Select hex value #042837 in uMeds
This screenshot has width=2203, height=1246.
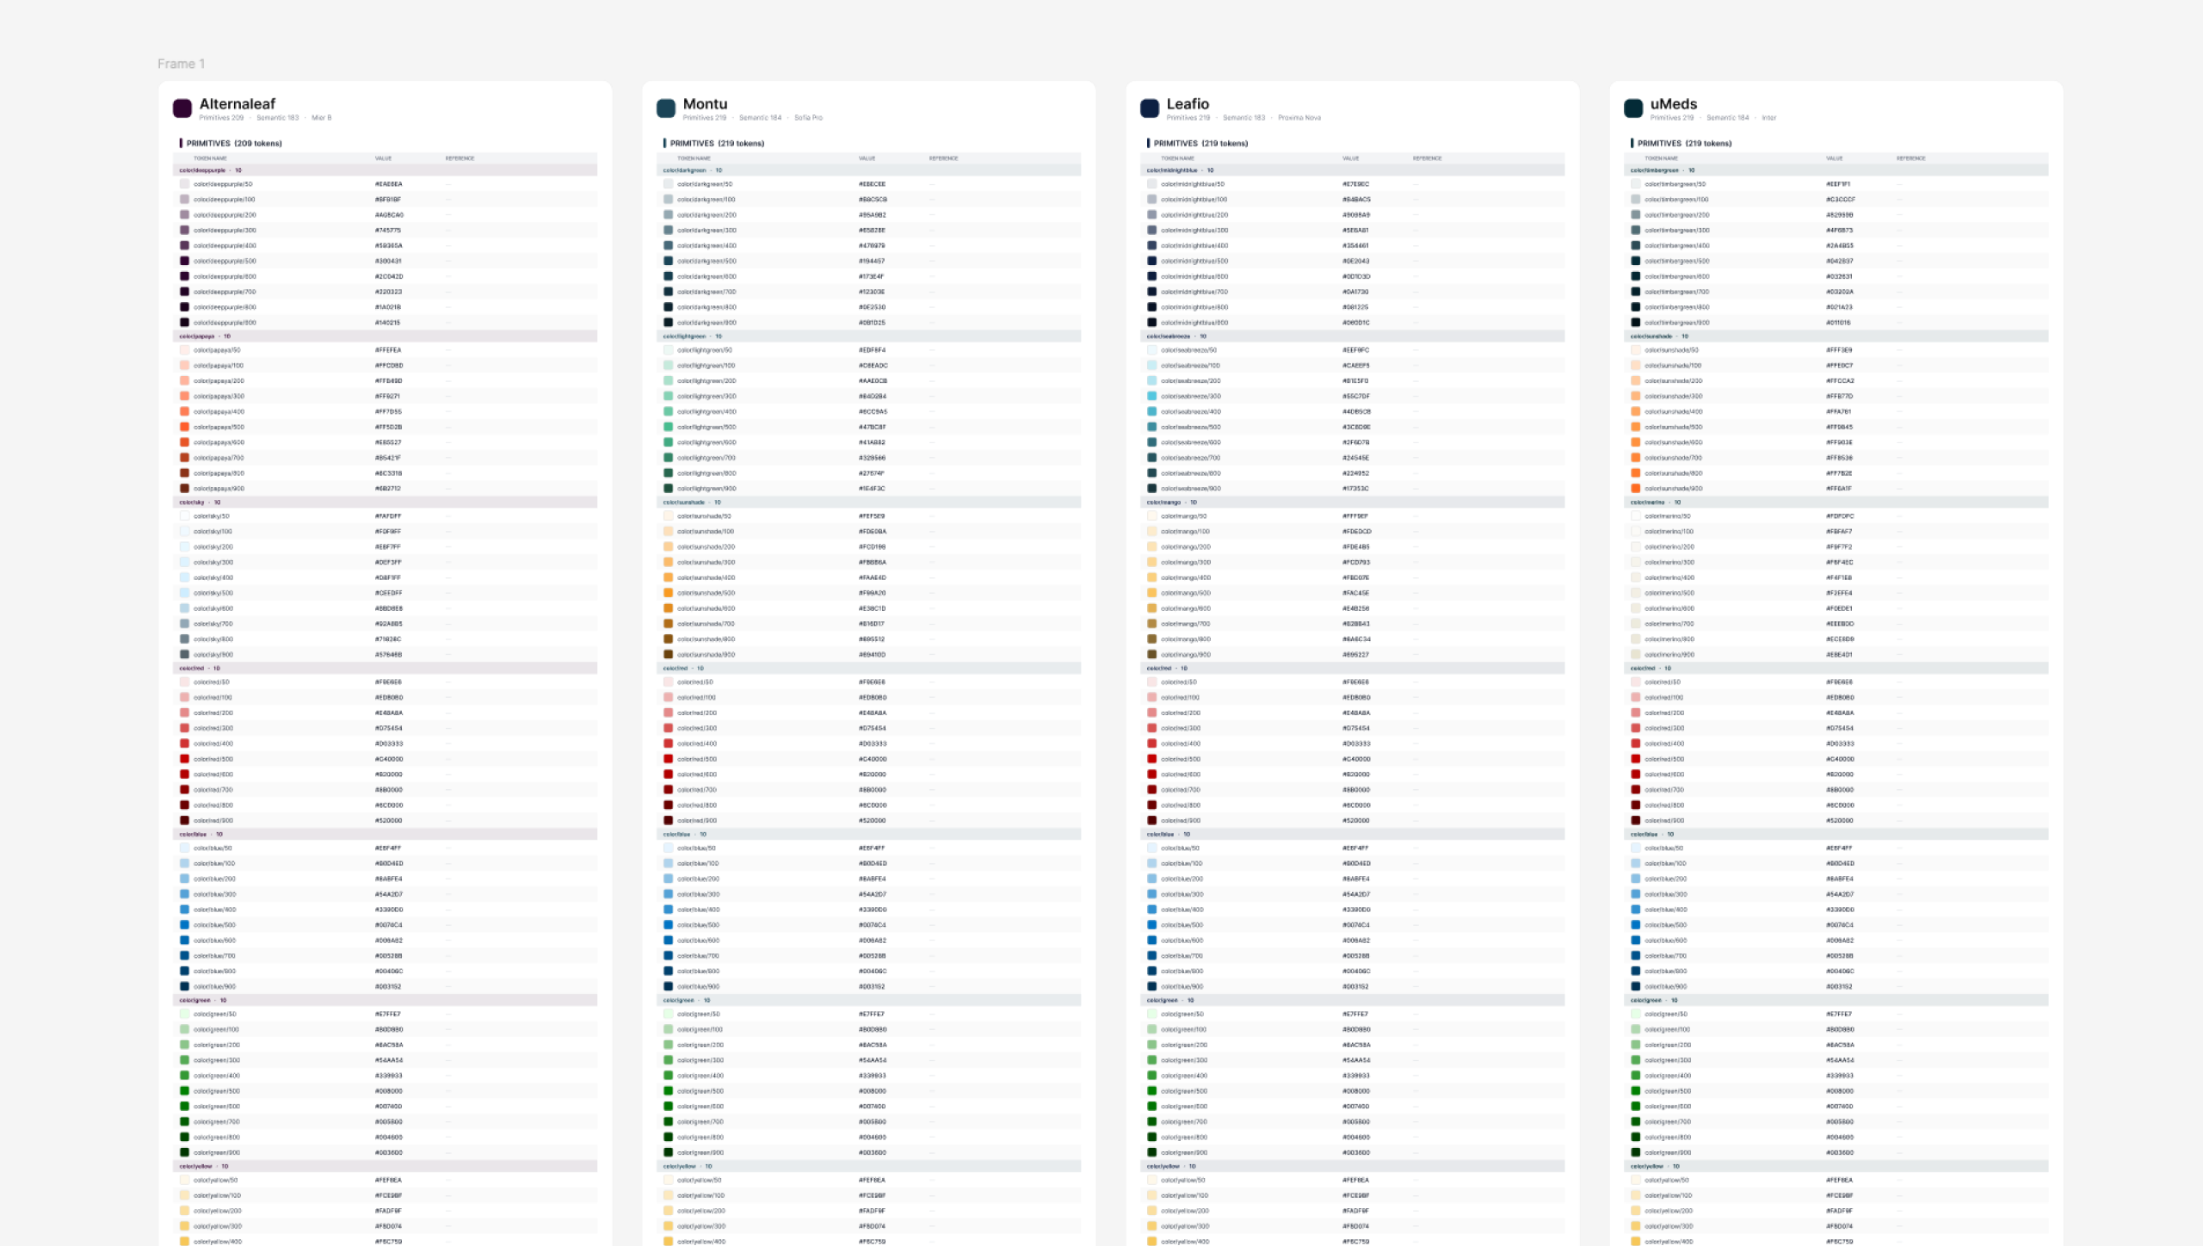(1839, 261)
